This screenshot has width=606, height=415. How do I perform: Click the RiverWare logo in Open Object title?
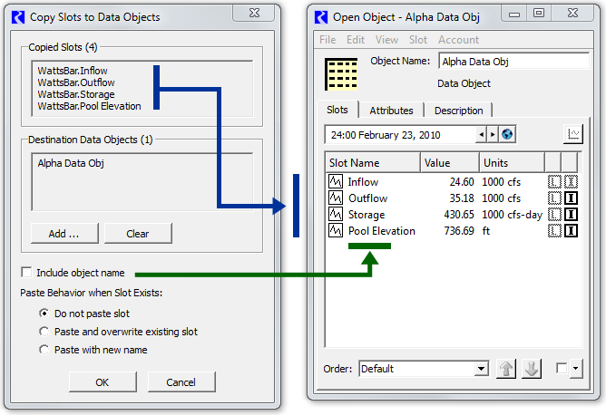click(321, 17)
